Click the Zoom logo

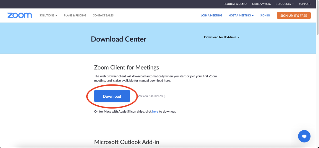tap(19, 15)
